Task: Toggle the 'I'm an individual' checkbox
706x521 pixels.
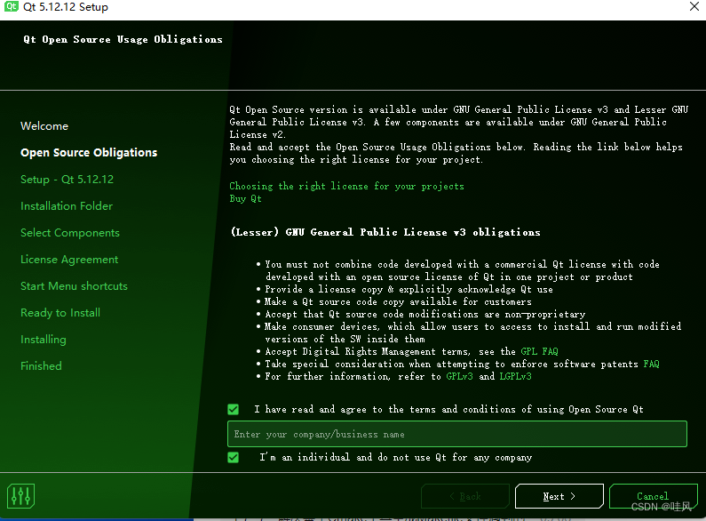Action: [234, 458]
